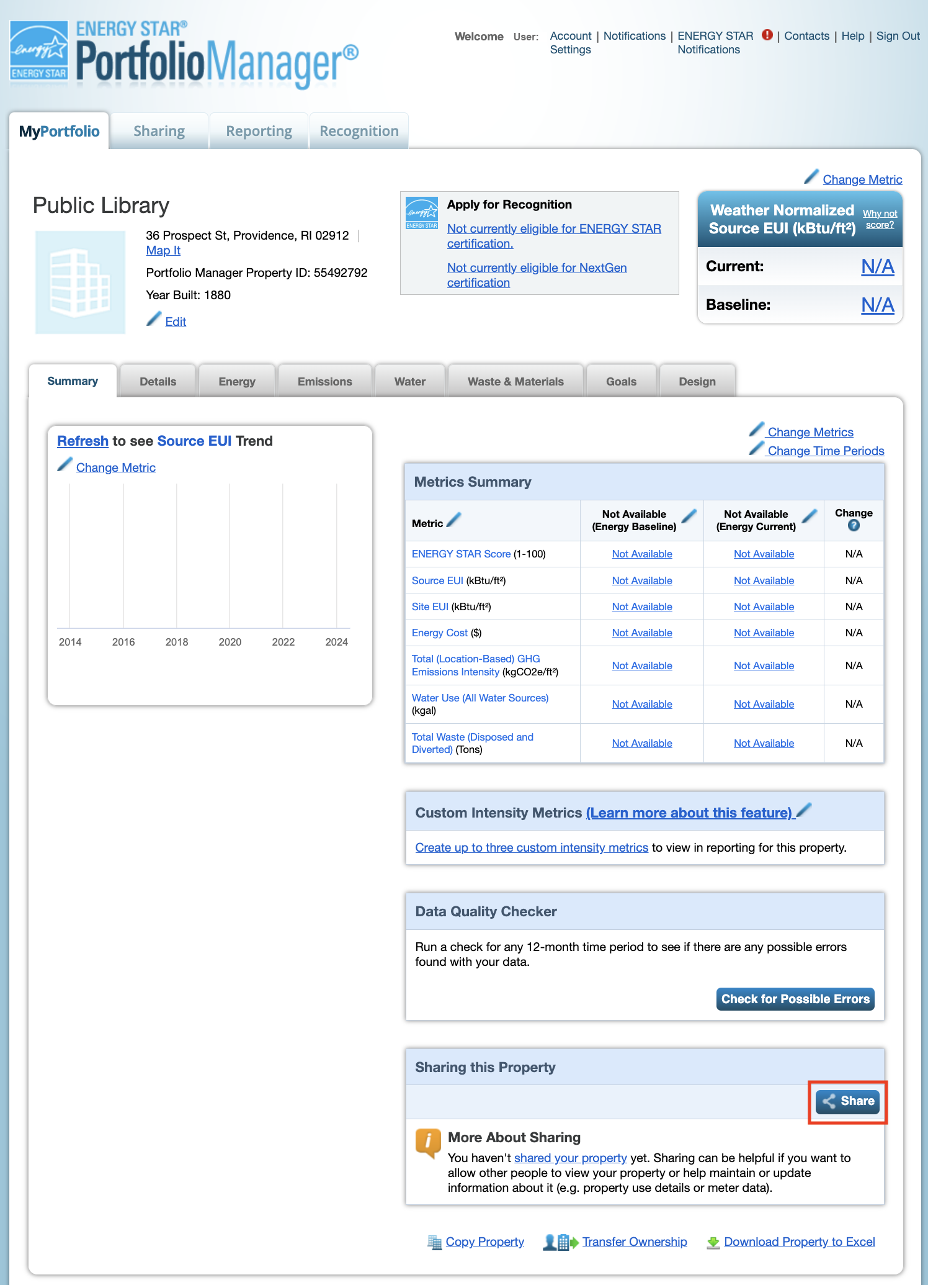Image resolution: width=928 pixels, height=1285 pixels.
Task: Click the pencil icon next to Edit
Action: click(154, 319)
